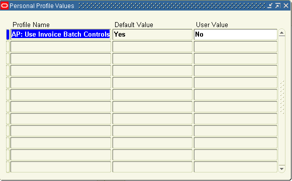Maximize the Personal Profile Values window
Image resolution: width=292 pixels, height=181 pixels.
coord(278,6)
